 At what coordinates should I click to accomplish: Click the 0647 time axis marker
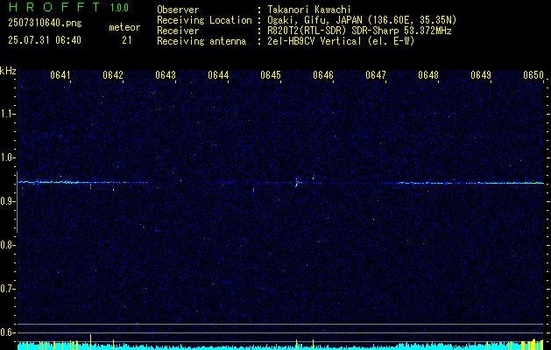376,75
